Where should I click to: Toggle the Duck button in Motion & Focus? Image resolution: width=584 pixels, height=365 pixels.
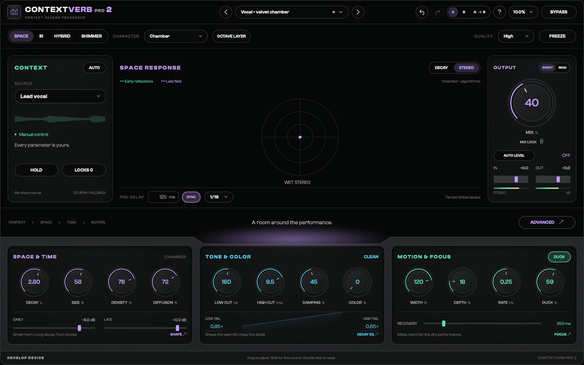[x=559, y=257]
